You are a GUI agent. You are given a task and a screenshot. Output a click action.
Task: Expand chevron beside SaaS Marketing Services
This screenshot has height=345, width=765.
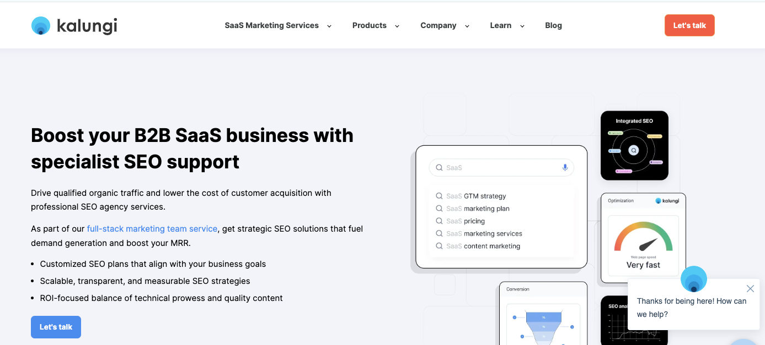[329, 26]
